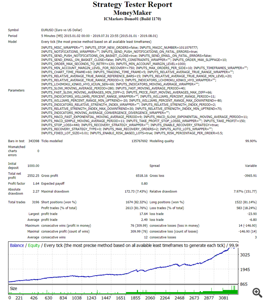Viewport: 267px width, 302px height.
Task: Click the Period 5 Minutes (M5) value
Action: point(99,36)
